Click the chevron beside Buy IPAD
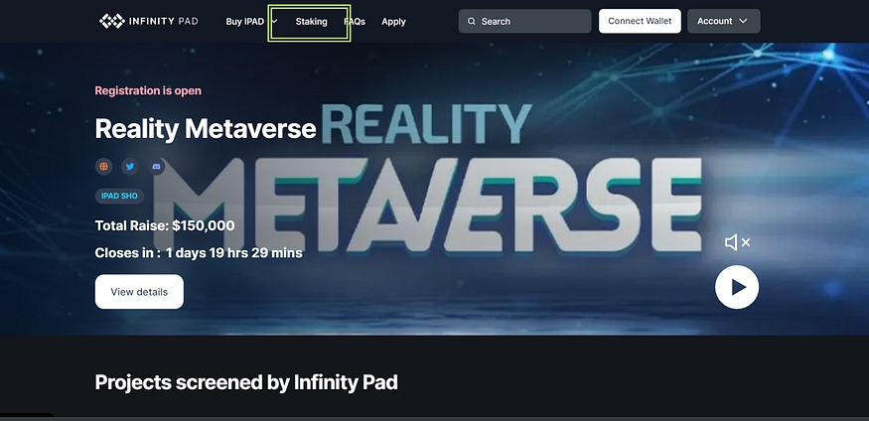 (274, 21)
